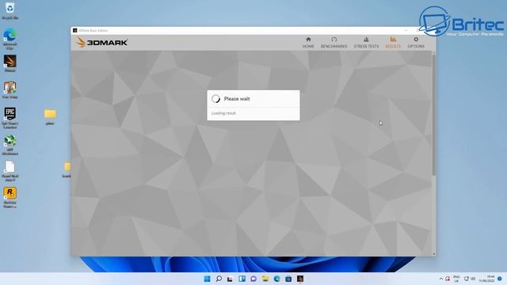Click the ENG UK language indicator
This screenshot has width=507, height=285.
(x=456, y=279)
